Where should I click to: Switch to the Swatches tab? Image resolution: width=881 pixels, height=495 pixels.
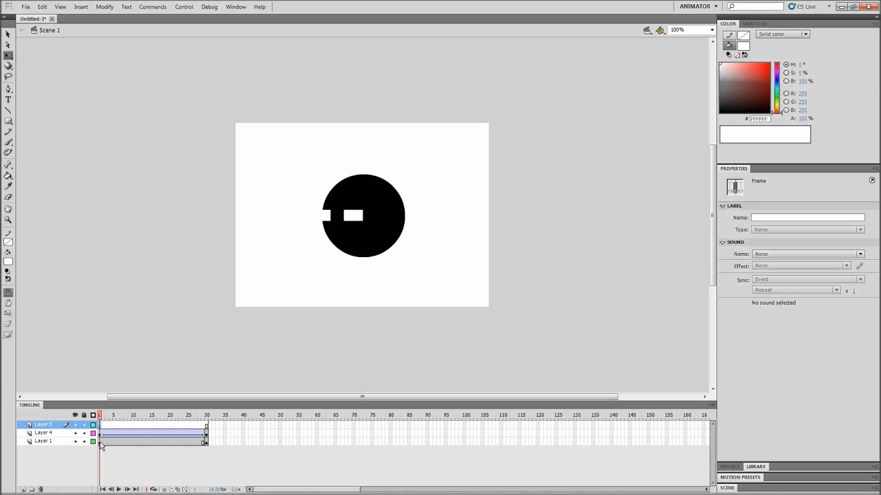(754, 23)
